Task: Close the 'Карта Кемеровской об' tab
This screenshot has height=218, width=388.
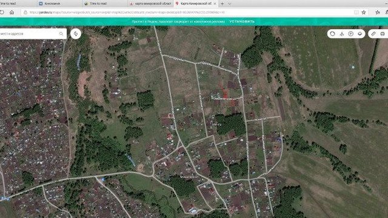Action: click(215, 4)
